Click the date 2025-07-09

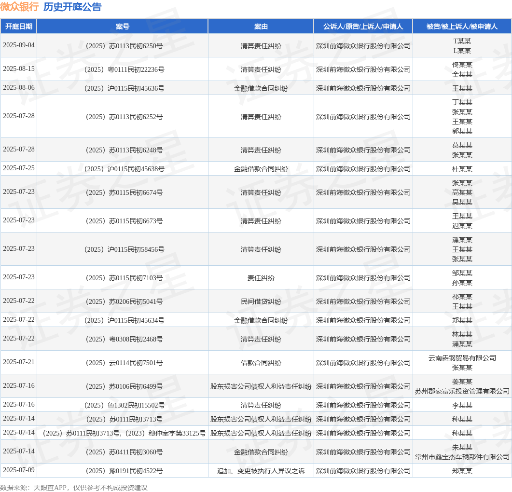tap(19, 470)
